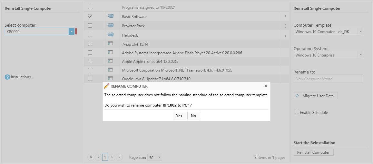The image size is (373, 164).
Task: Click the Rename to input field
Action: pos(328,79)
